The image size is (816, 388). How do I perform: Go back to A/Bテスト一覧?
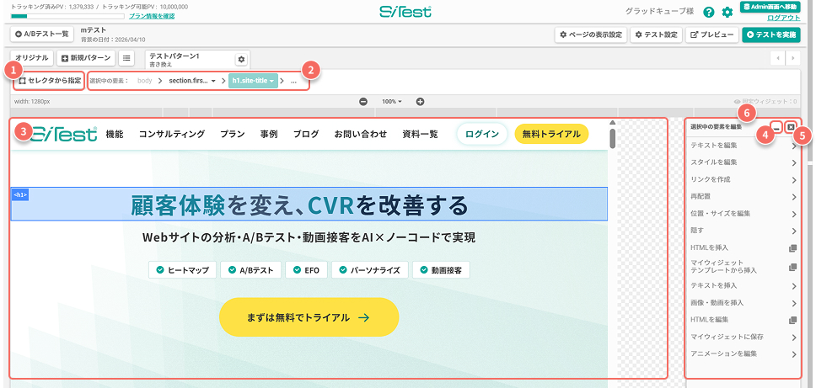(41, 35)
